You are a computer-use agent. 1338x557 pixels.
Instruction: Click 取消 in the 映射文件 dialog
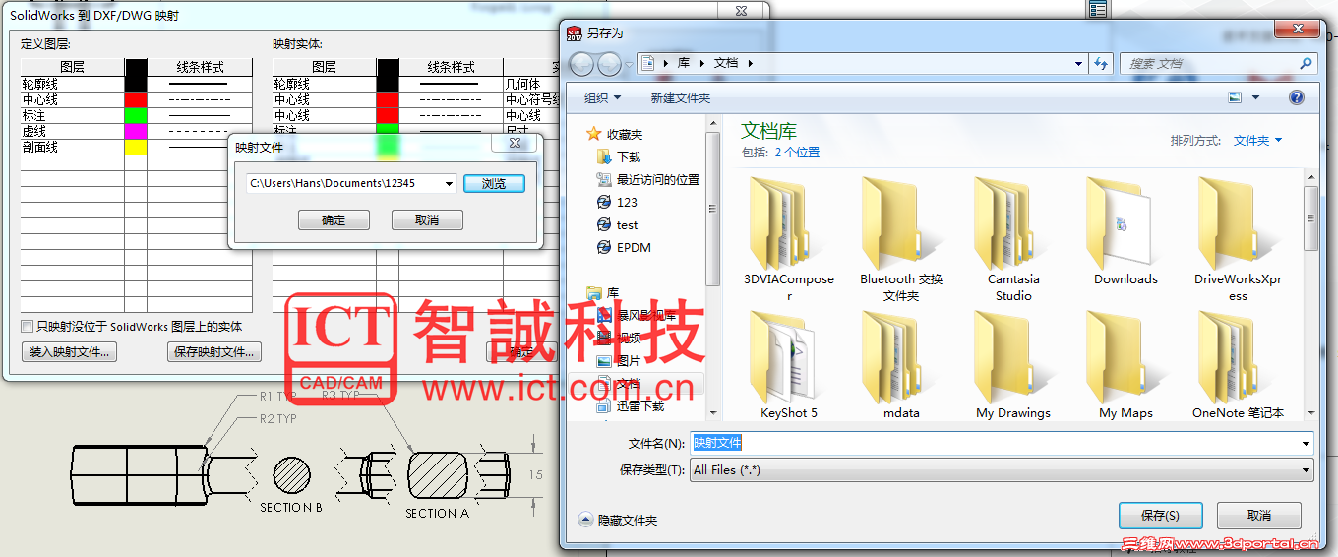[x=427, y=220]
